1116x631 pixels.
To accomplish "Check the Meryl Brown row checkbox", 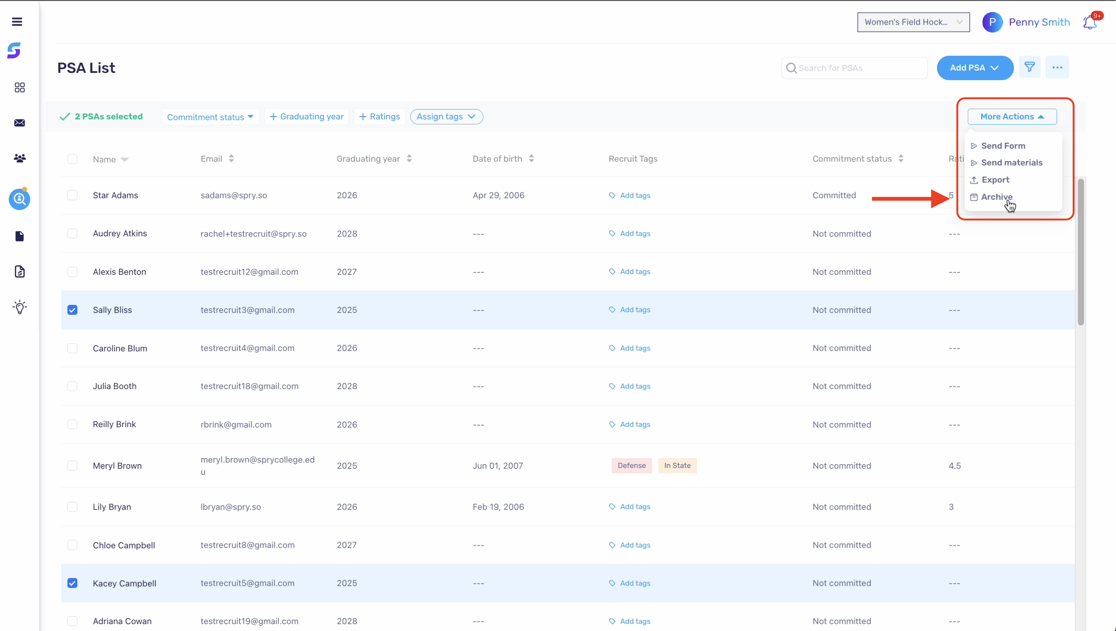I will pyautogui.click(x=72, y=465).
